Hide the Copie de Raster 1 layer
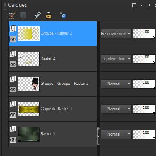The width and height of the screenshot is (156, 156). pos(13,115)
